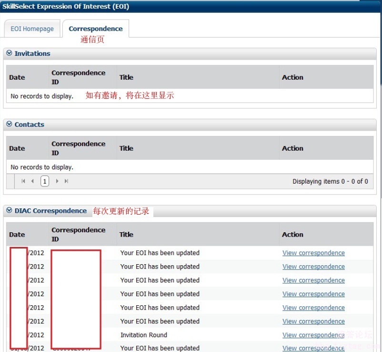Open View correspondence link in third row
Image resolution: width=382 pixels, height=352 pixels.
313,280
